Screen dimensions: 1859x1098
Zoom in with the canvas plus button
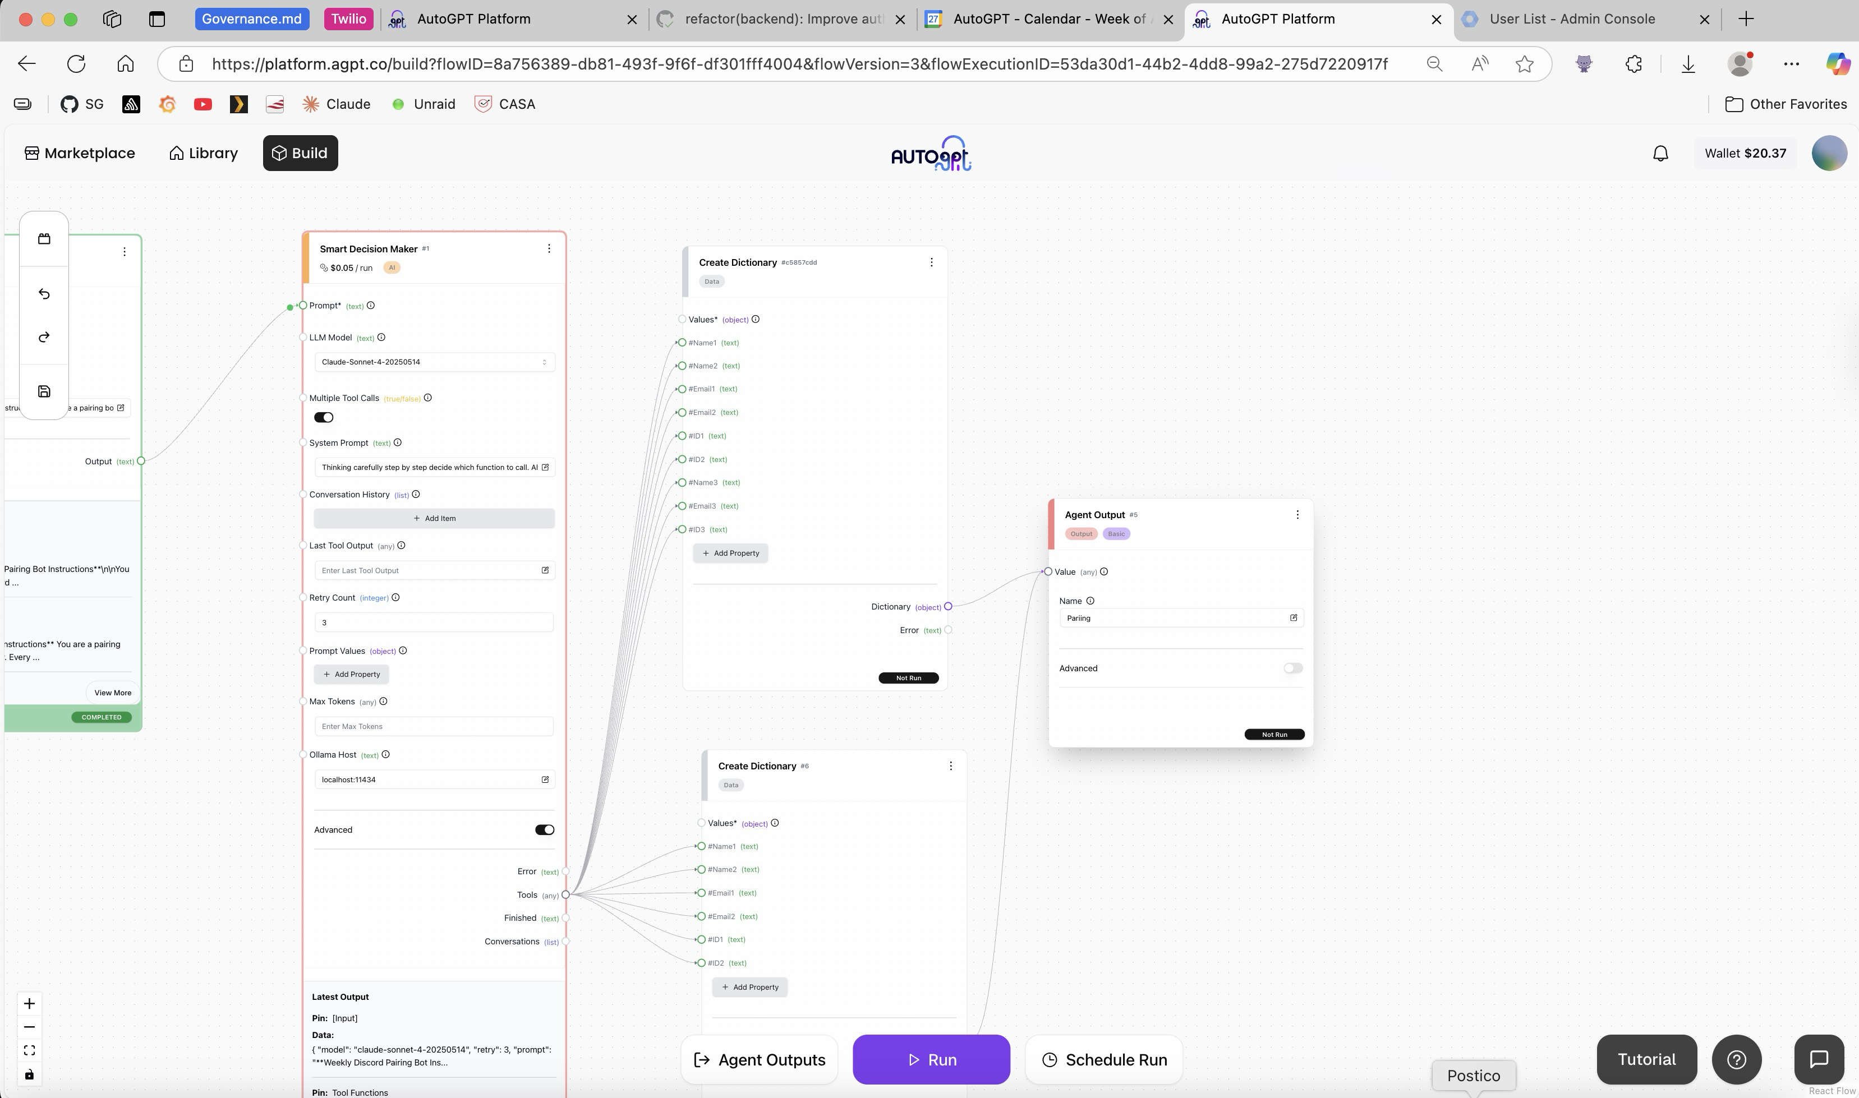click(30, 1003)
